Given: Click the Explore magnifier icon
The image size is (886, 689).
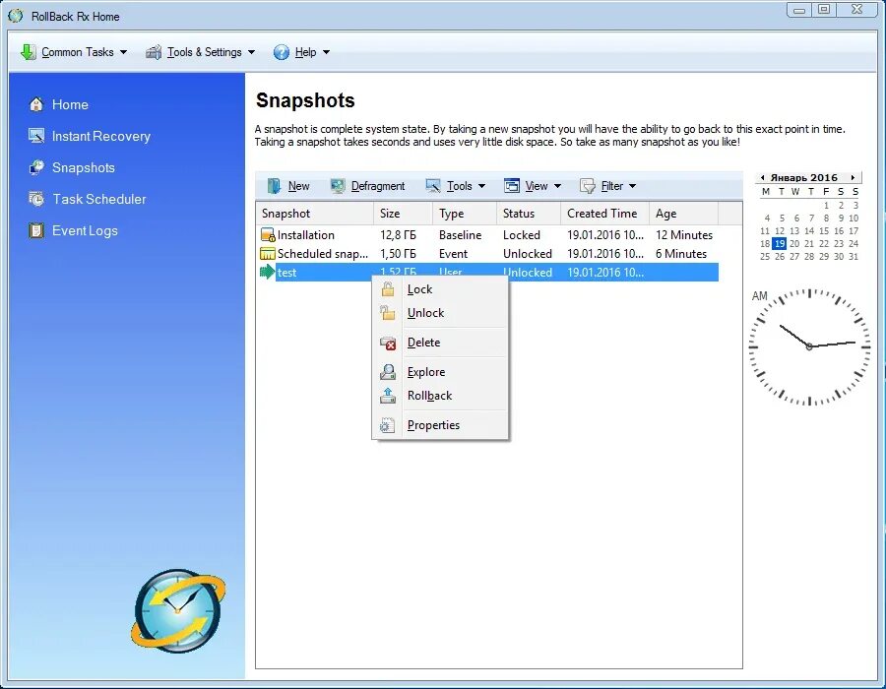Looking at the screenshot, I should [388, 372].
